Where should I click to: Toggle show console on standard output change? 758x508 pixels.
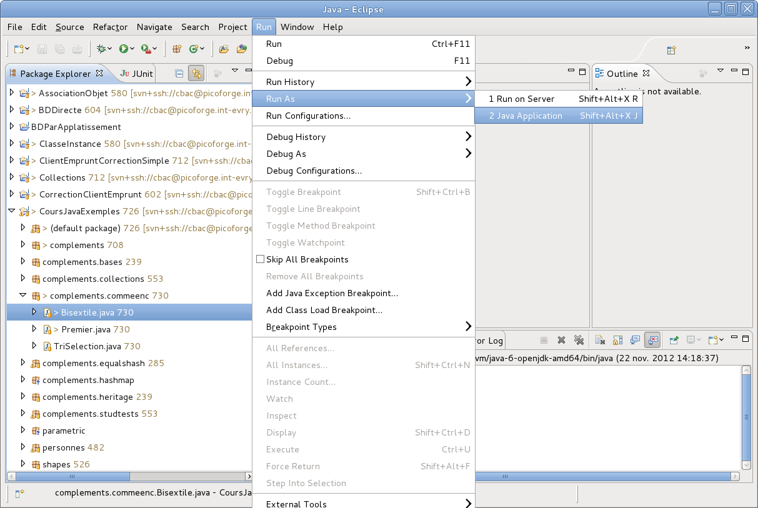635,340
